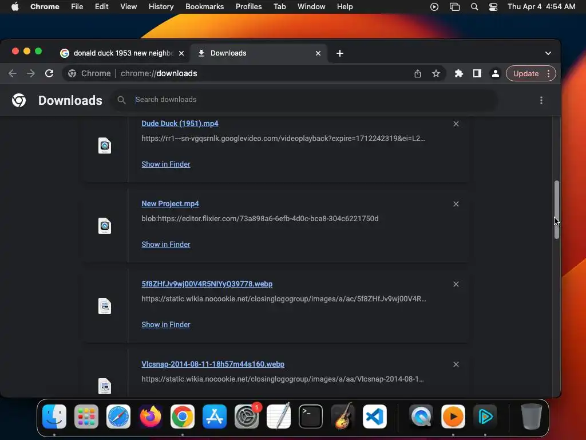
Task: Open Finder from the Dock
Action: (54, 417)
